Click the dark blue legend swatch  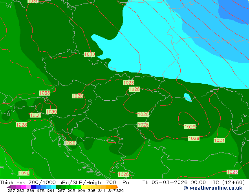coord(33,187)
